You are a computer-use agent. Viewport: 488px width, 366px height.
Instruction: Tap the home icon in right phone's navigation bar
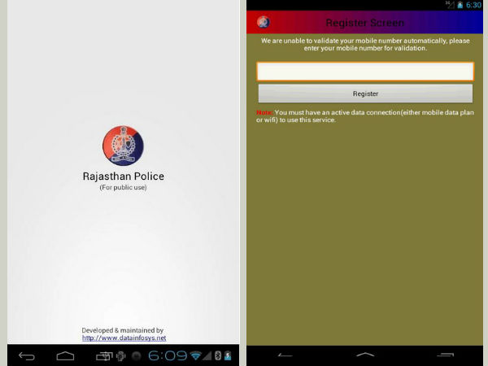click(365, 355)
